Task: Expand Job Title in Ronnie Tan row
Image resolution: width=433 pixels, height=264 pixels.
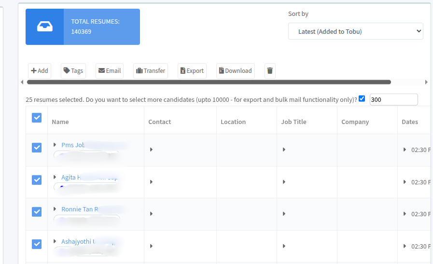Action: (284, 214)
